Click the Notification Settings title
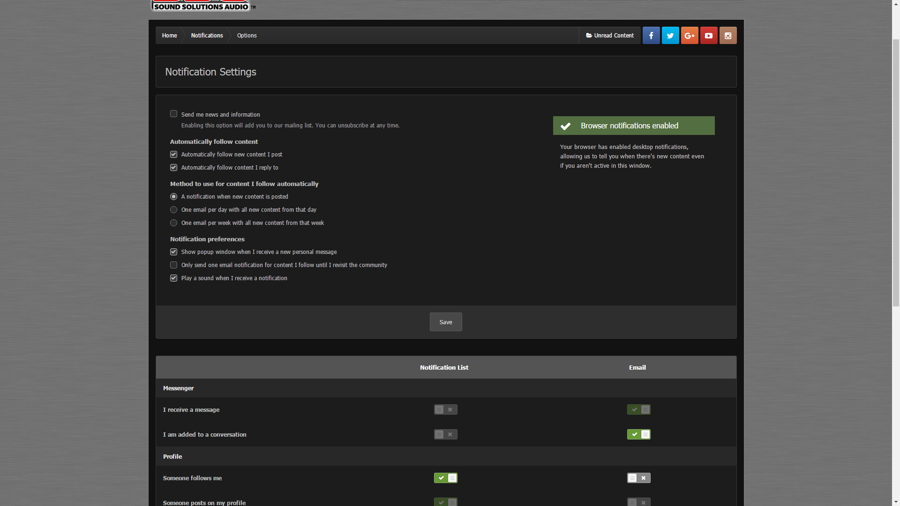900x506 pixels. (x=210, y=72)
